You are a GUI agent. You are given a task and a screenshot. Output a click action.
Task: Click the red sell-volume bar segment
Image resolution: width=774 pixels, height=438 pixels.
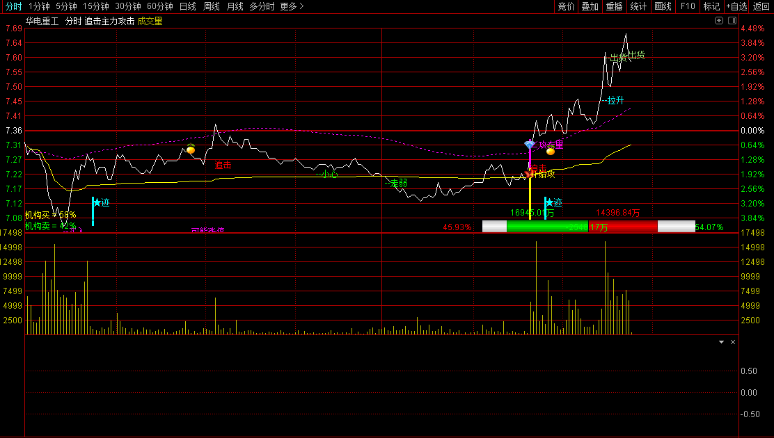pyautogui.click(x=623, y=227)
